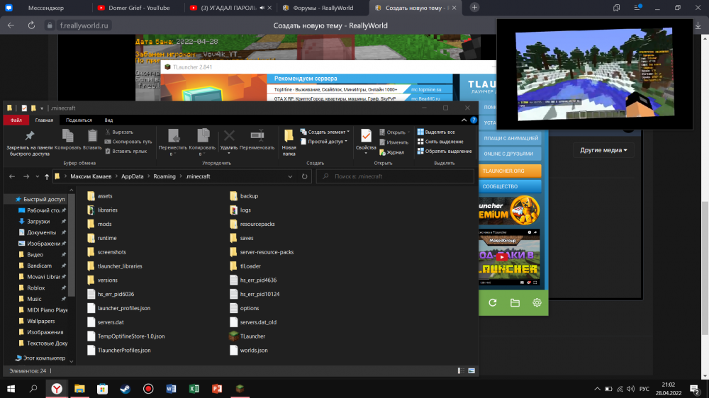This screenshot has width=709, height=398.
Task: Click Открыть ribbon command
Action: pos(394,132)
